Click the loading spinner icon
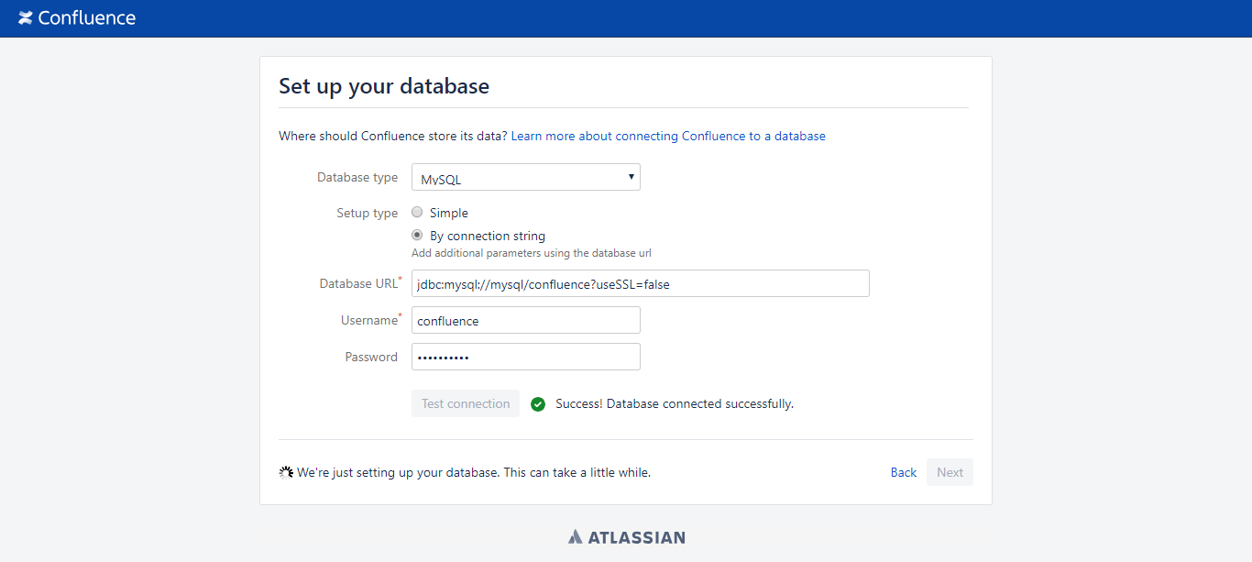 coord(286,472)
